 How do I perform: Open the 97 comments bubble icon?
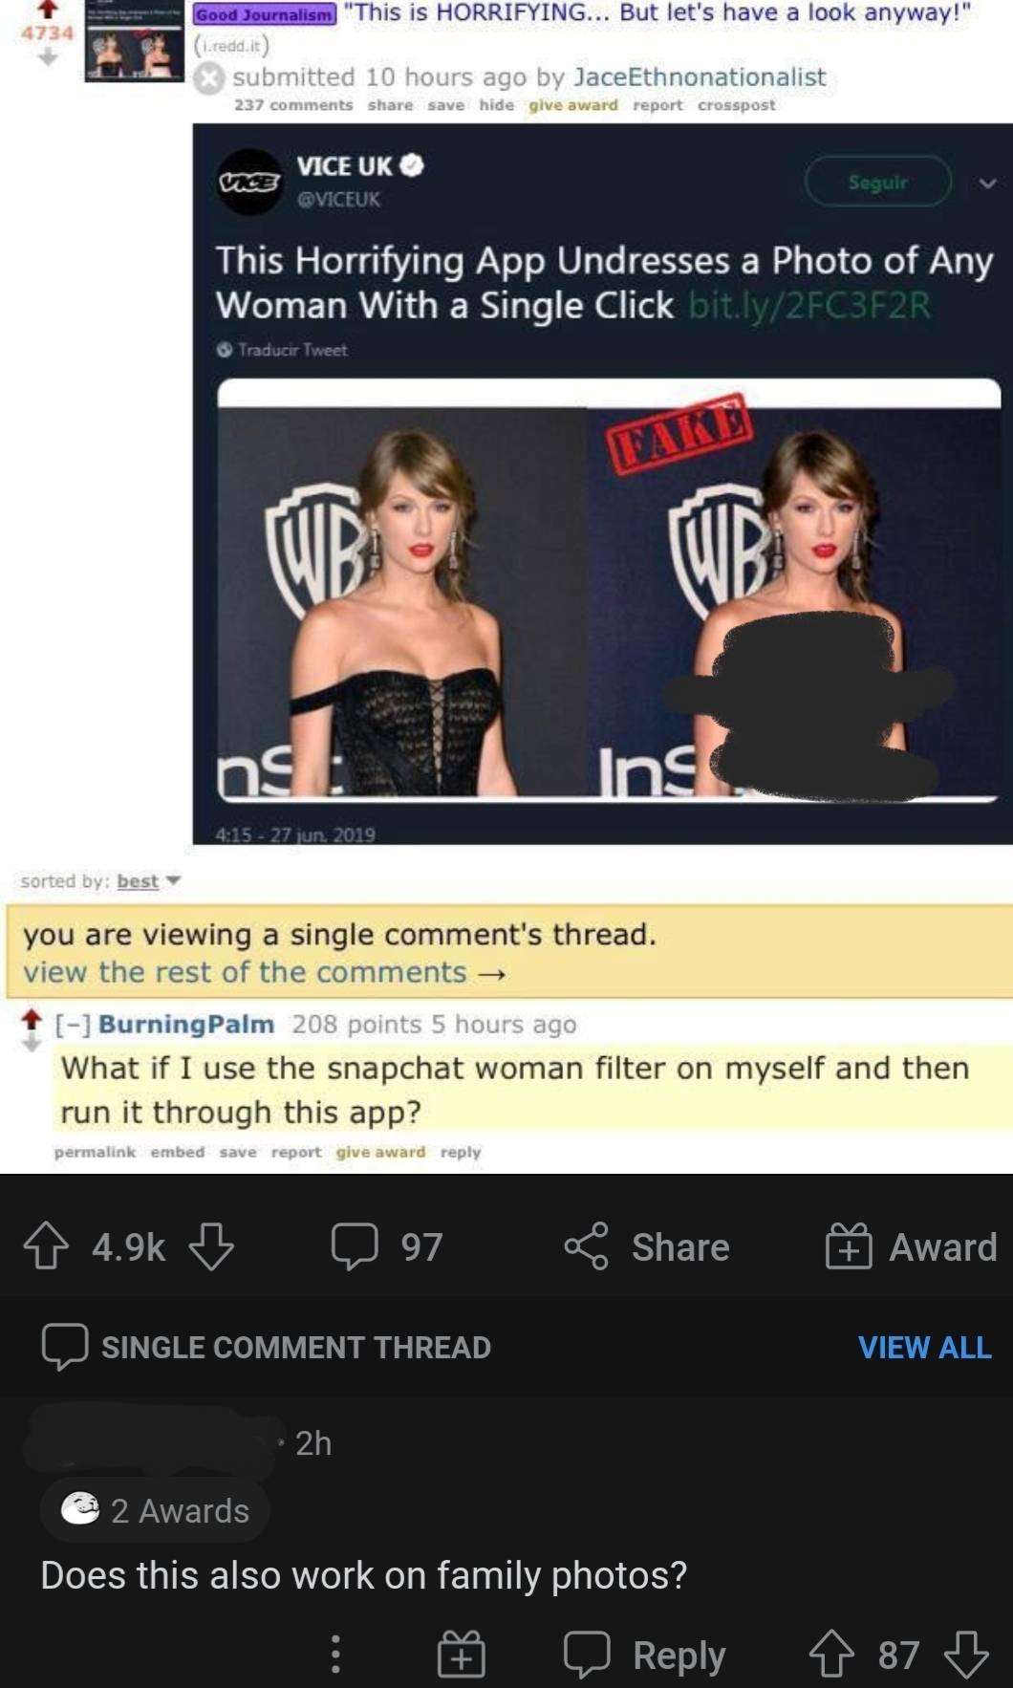coord(355,1246)
